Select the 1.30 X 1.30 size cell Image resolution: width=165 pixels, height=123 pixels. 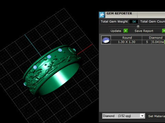click(126, 42)
